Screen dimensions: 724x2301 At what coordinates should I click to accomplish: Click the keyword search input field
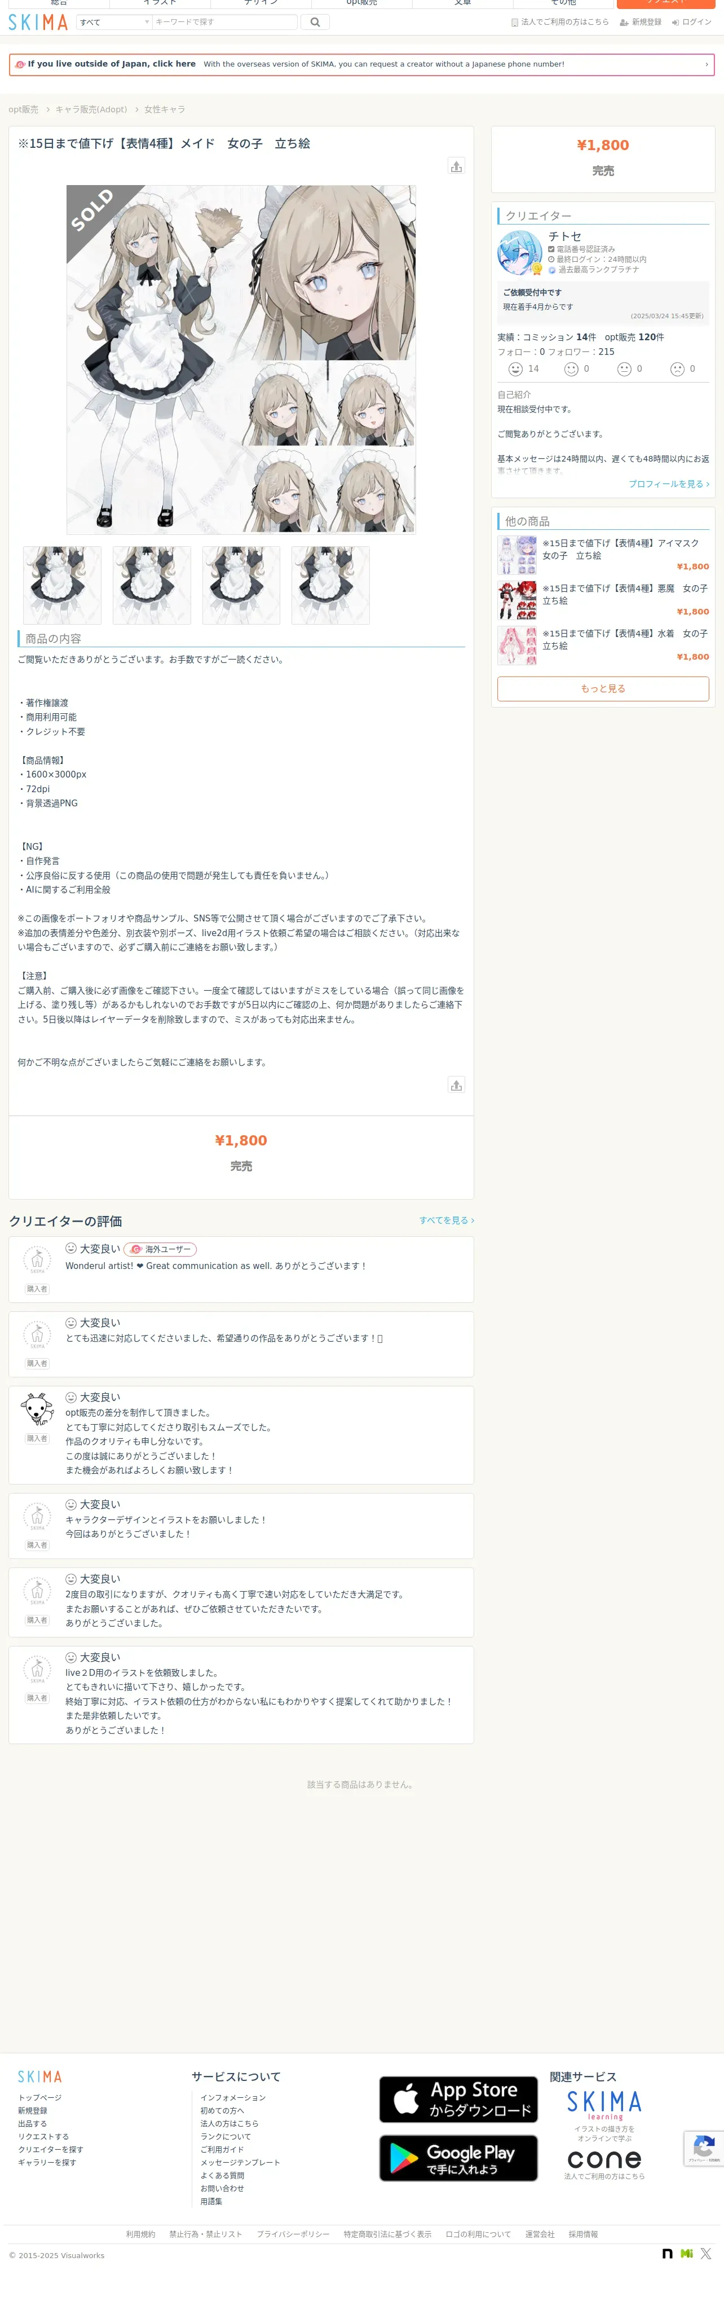(x=225, y=23)
